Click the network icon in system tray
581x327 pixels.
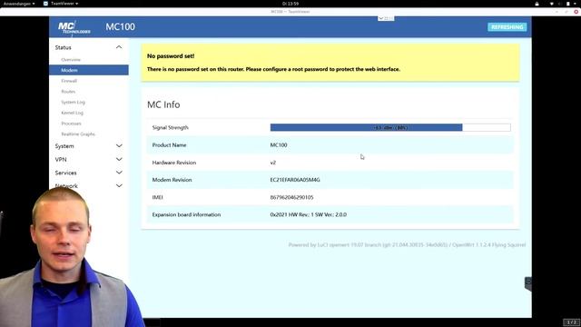[x=551, y=4]
